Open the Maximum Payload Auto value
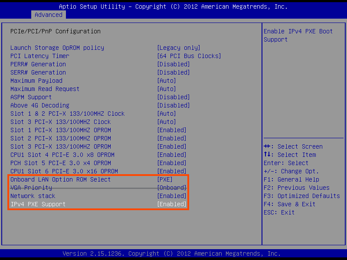This screenshot has height=260, width=347. tap(166, 81)
